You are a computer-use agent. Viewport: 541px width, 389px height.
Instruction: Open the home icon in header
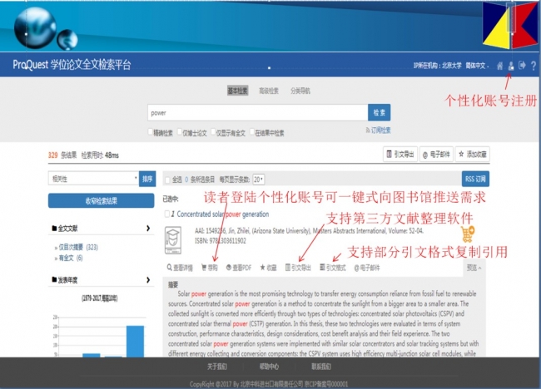click(499, 66)
